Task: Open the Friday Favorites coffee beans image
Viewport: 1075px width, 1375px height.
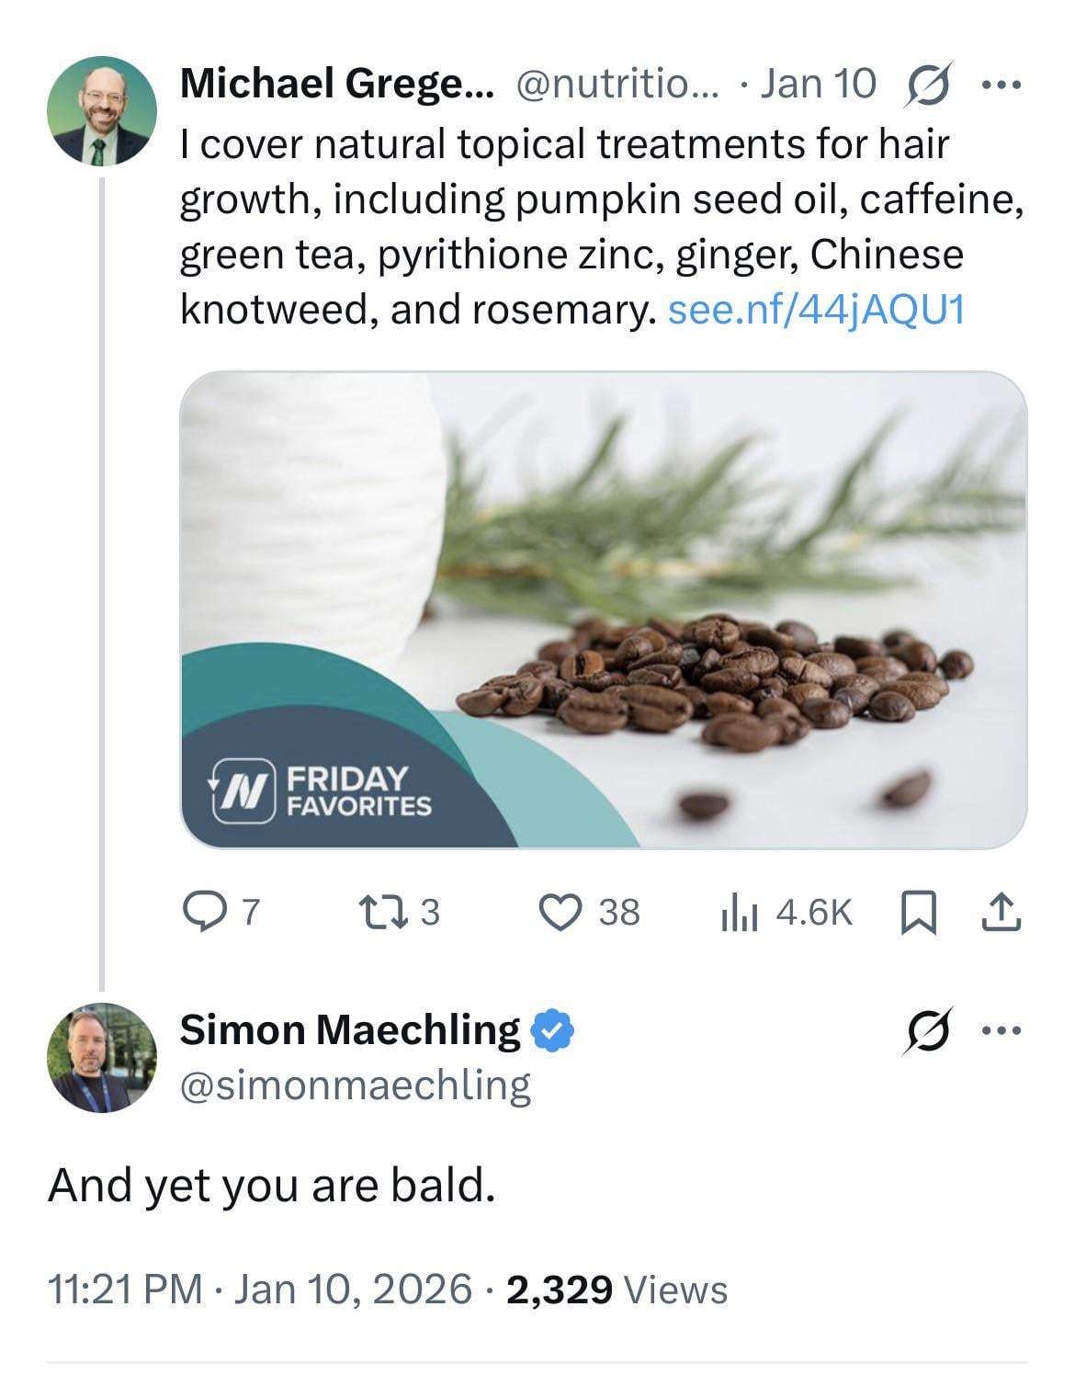Action: [x=603, y=609]
